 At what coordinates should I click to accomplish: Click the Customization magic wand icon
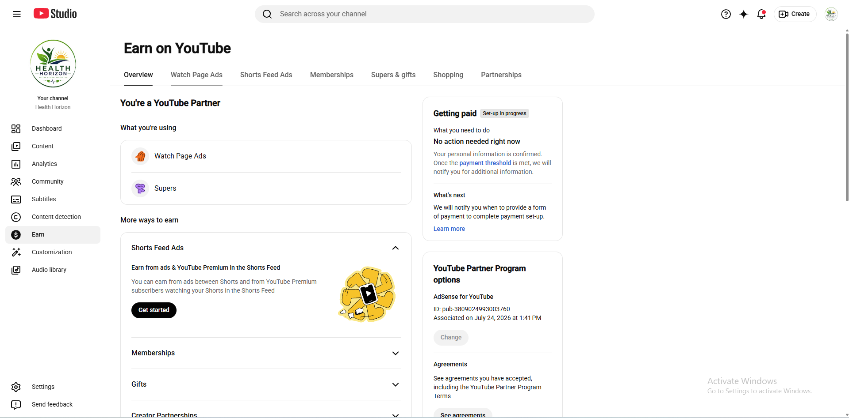pos(16,252)
